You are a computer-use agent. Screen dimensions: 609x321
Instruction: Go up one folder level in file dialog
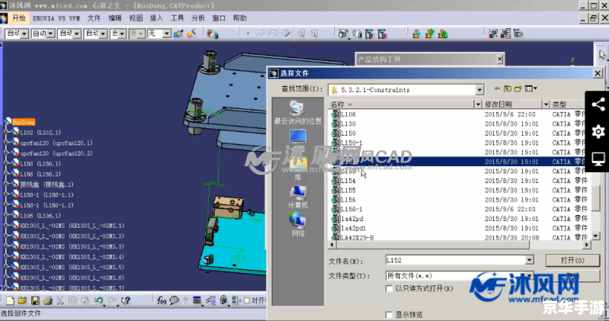coord(508,89)
